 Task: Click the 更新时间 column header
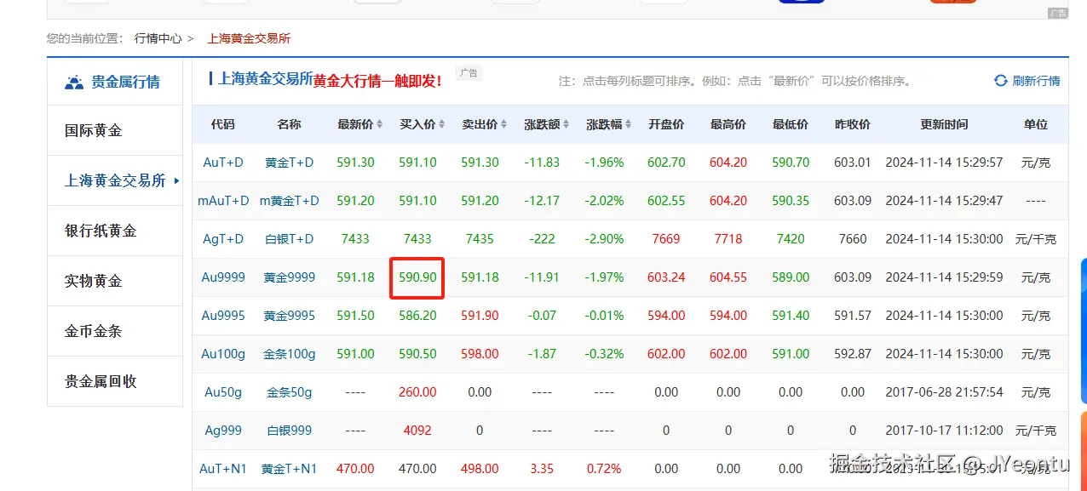tap(944, 124)
